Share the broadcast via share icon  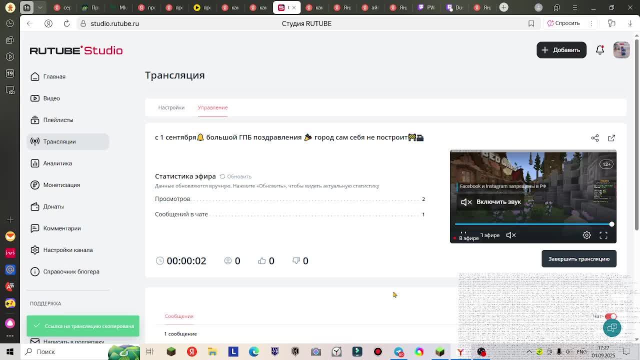click(595, 138)
